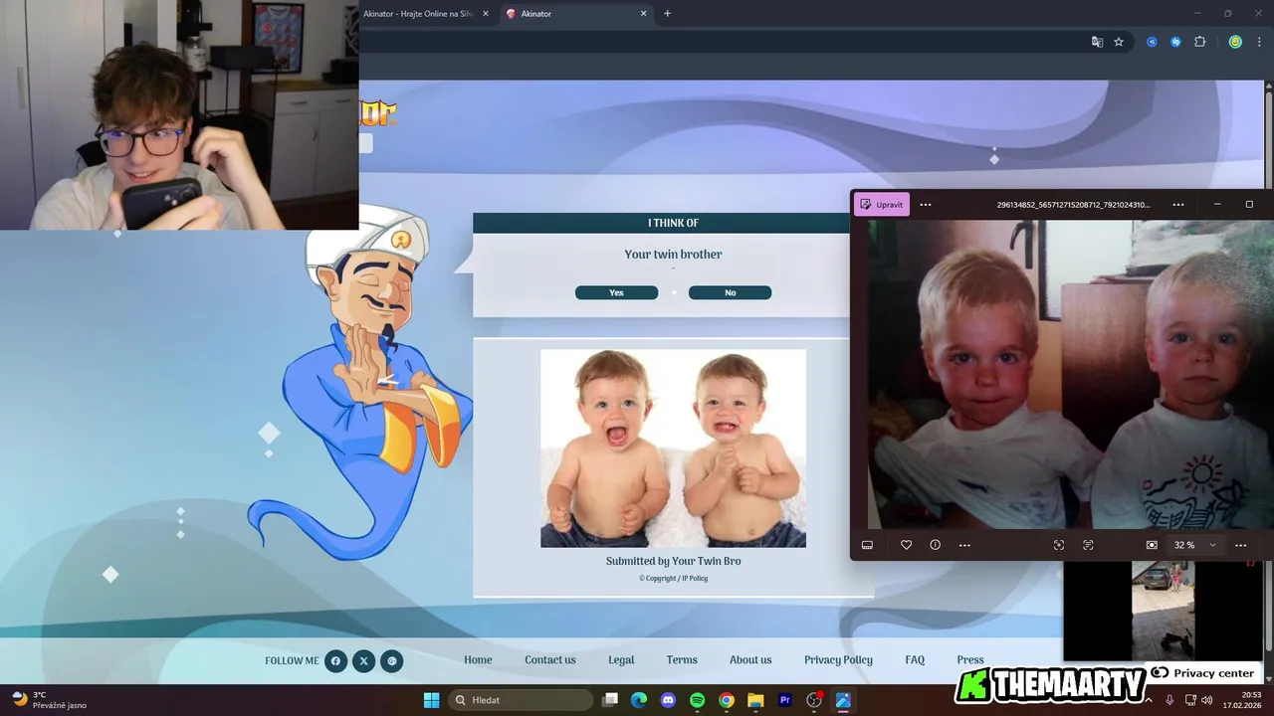Open the Press footer link

tap(970, 660)
